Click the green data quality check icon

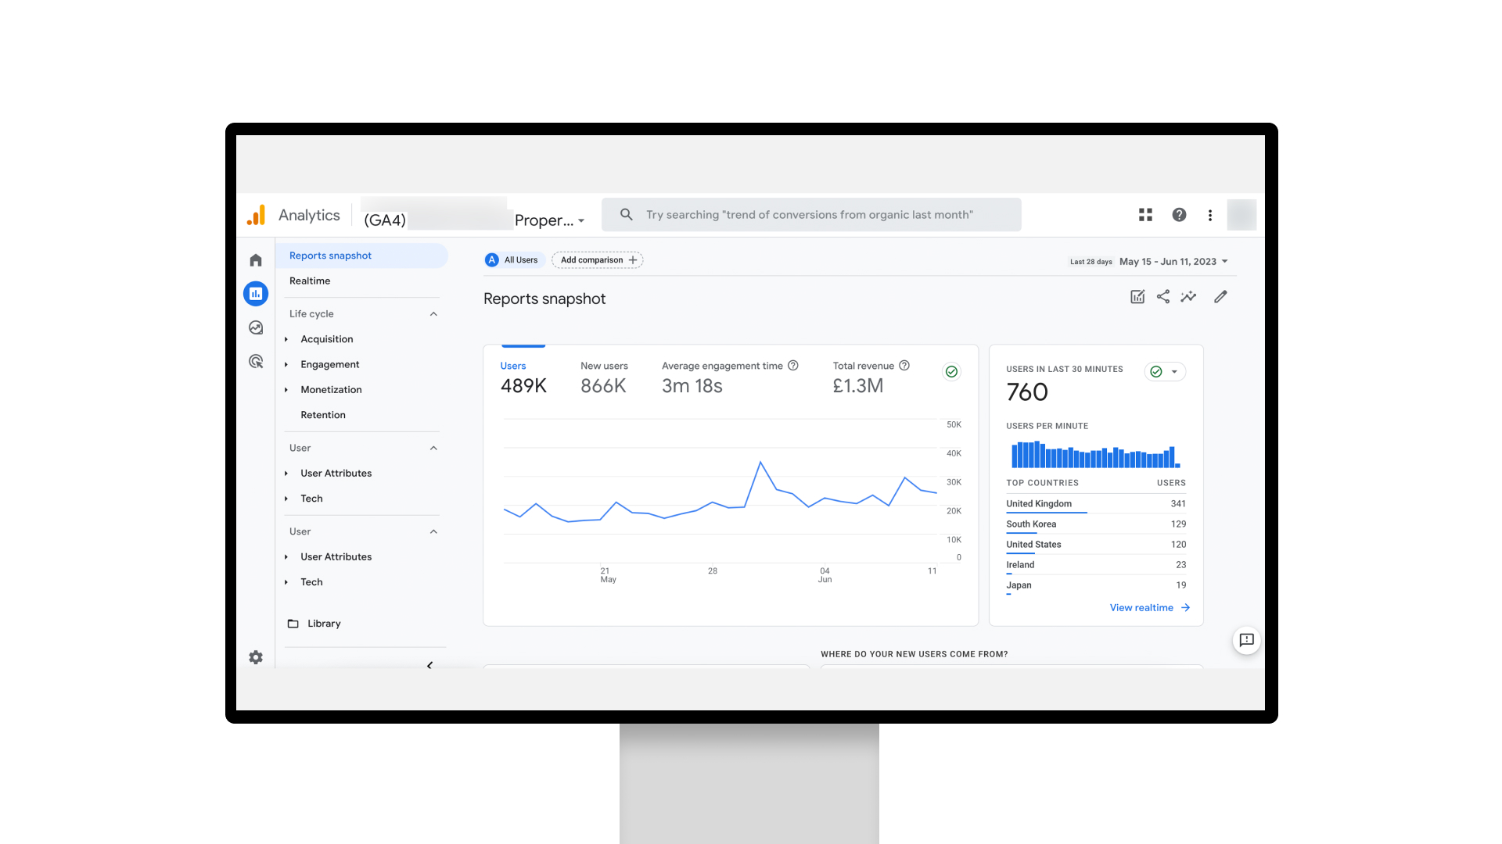point(951,372)
